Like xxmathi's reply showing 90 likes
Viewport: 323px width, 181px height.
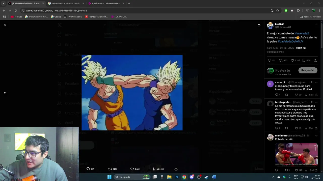coord(298,95)
